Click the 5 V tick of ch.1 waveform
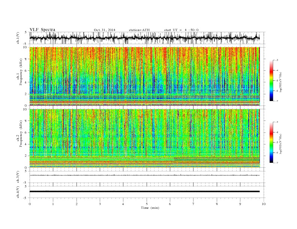The image size is (297, 229). (25, 32)
